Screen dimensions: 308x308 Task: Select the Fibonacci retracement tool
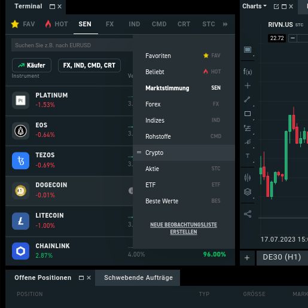pos(248,128)
